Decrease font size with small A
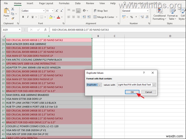 62,11
